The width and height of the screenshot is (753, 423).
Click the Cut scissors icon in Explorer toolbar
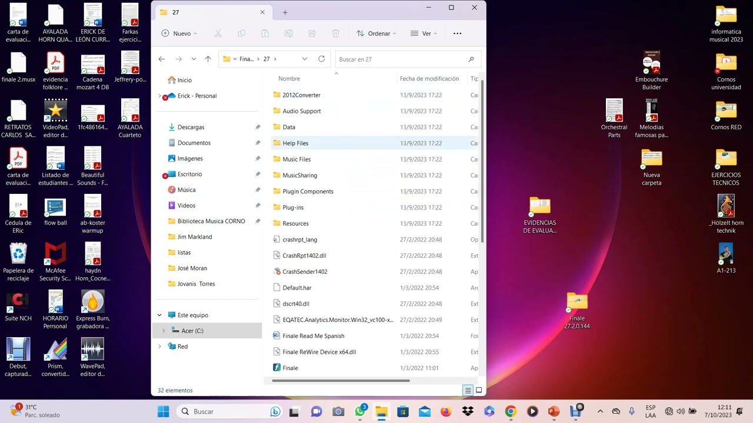(218, 33)
